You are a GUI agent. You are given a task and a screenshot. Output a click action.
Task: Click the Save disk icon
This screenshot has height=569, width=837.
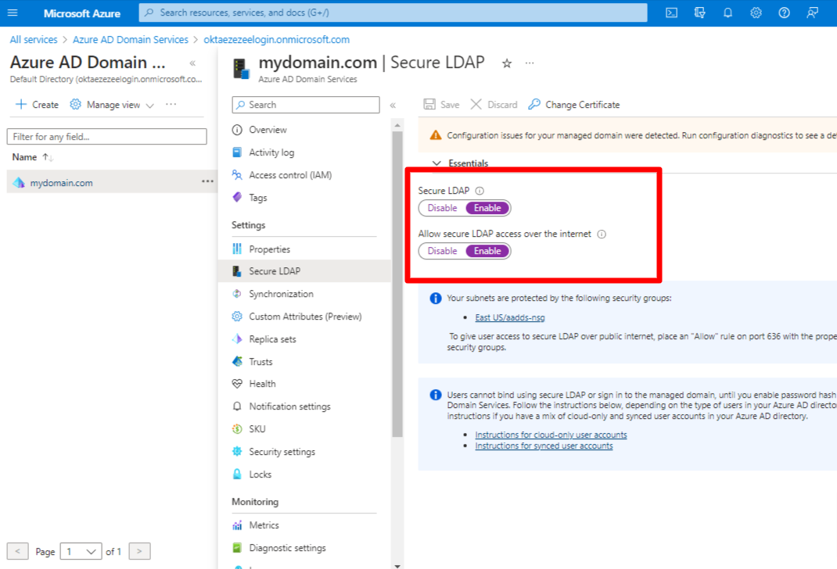pyautogui.click(x=429, y=105)
